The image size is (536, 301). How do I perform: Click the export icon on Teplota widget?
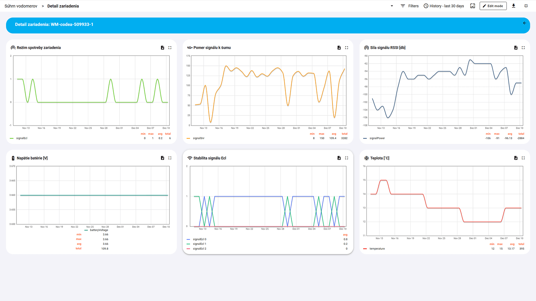pyautogui.click(x=515, y=157)
